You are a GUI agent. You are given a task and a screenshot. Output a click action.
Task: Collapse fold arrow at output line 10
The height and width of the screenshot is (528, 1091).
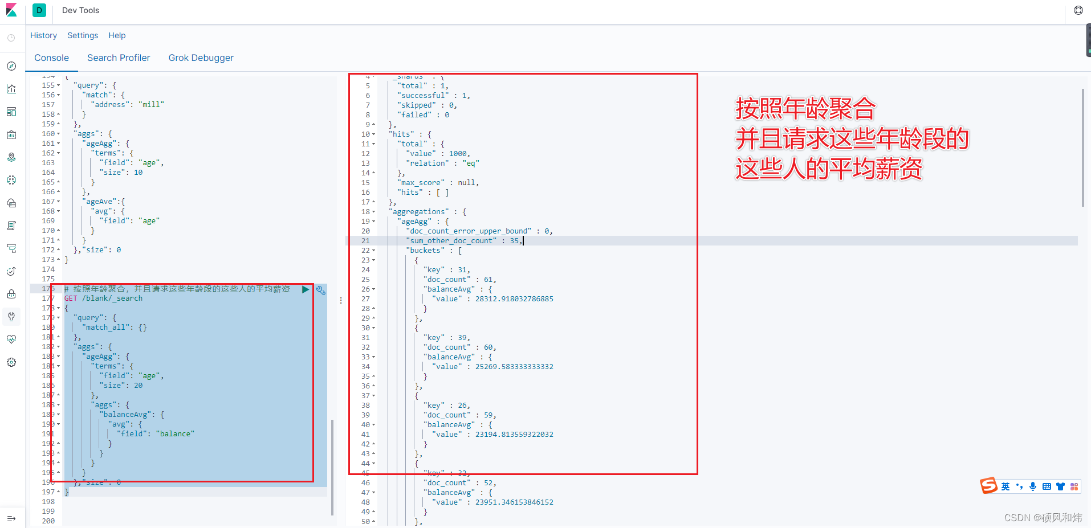click(374, 134)
